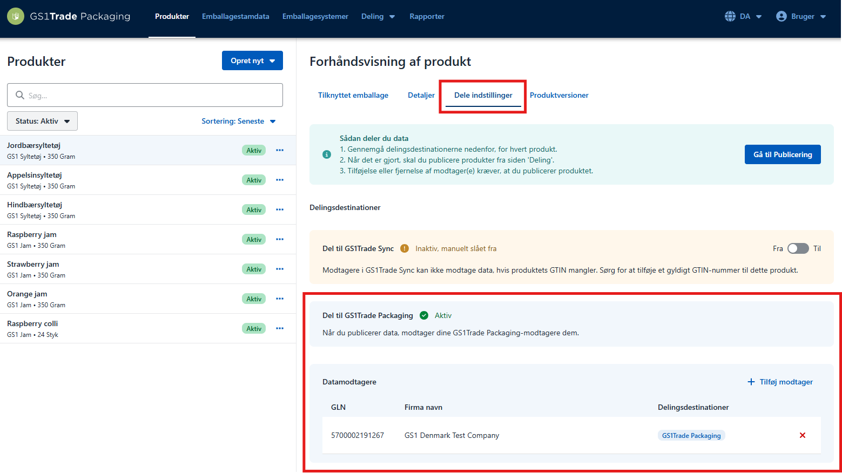Go to the Produkter menu
Viewport: 842px width, 473px height.
[x=172, y=16]
